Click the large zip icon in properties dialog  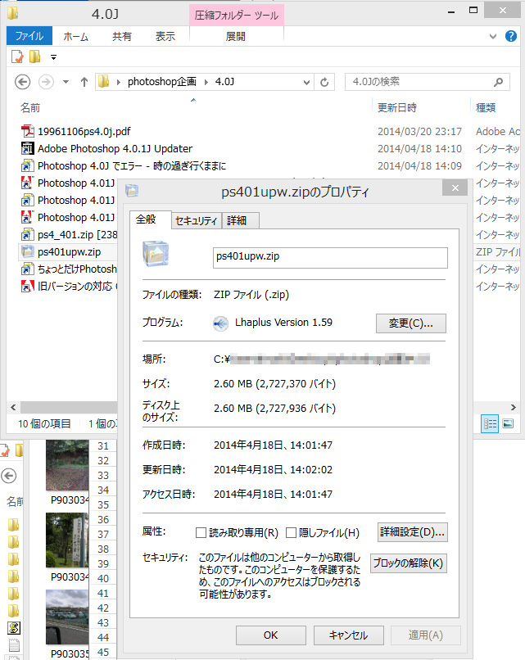coord(156,254)
